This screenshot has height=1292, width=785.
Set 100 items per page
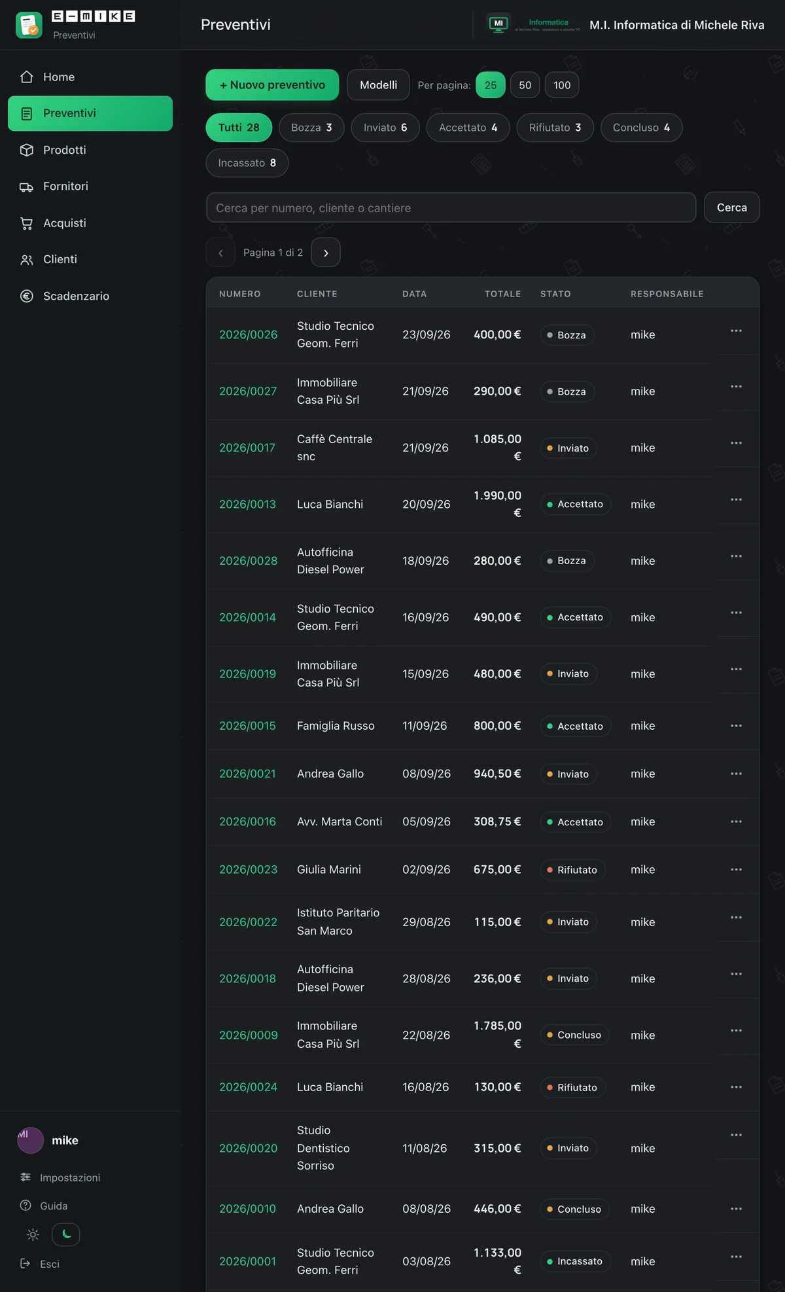(x=562, y=85)
